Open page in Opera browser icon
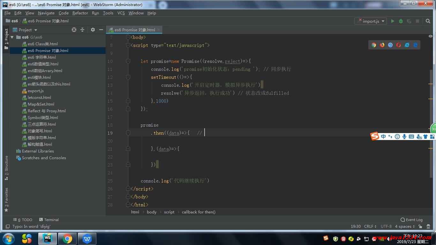 [399, 45]
